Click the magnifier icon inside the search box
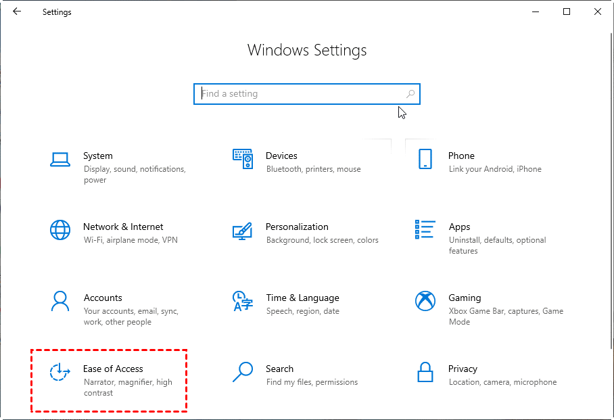Image resolution: width=614 pixels, height=420 pixels. (410, 94)
